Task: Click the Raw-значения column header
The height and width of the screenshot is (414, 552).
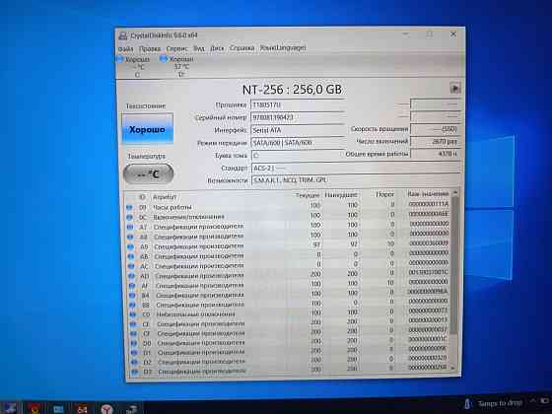Action: tap(428, 194)
